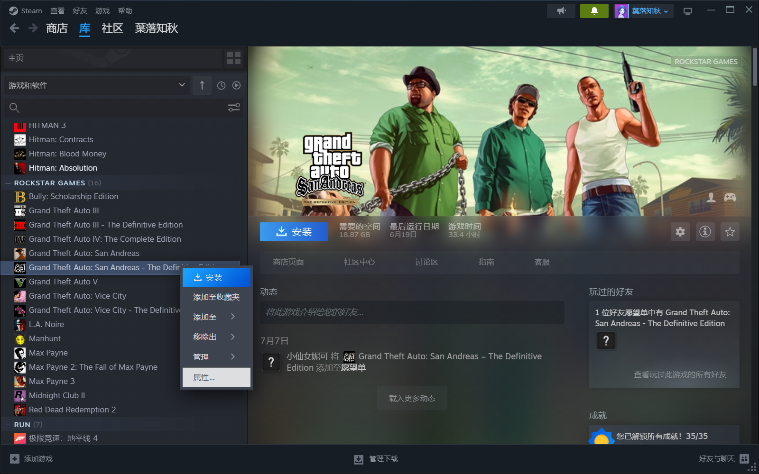Click the download icon beside 管理下载
This screenshot has width=759, height=474.
[x=359, y=459]
